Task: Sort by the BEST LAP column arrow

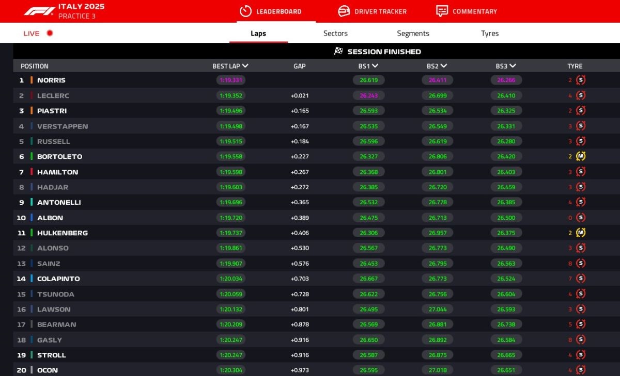Action: tap(245, 66)
